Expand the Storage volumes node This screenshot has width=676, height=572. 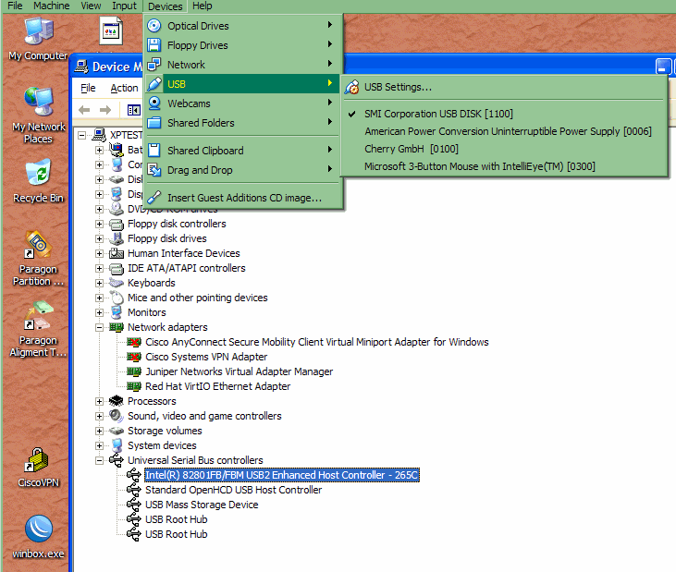click(100, 431)
